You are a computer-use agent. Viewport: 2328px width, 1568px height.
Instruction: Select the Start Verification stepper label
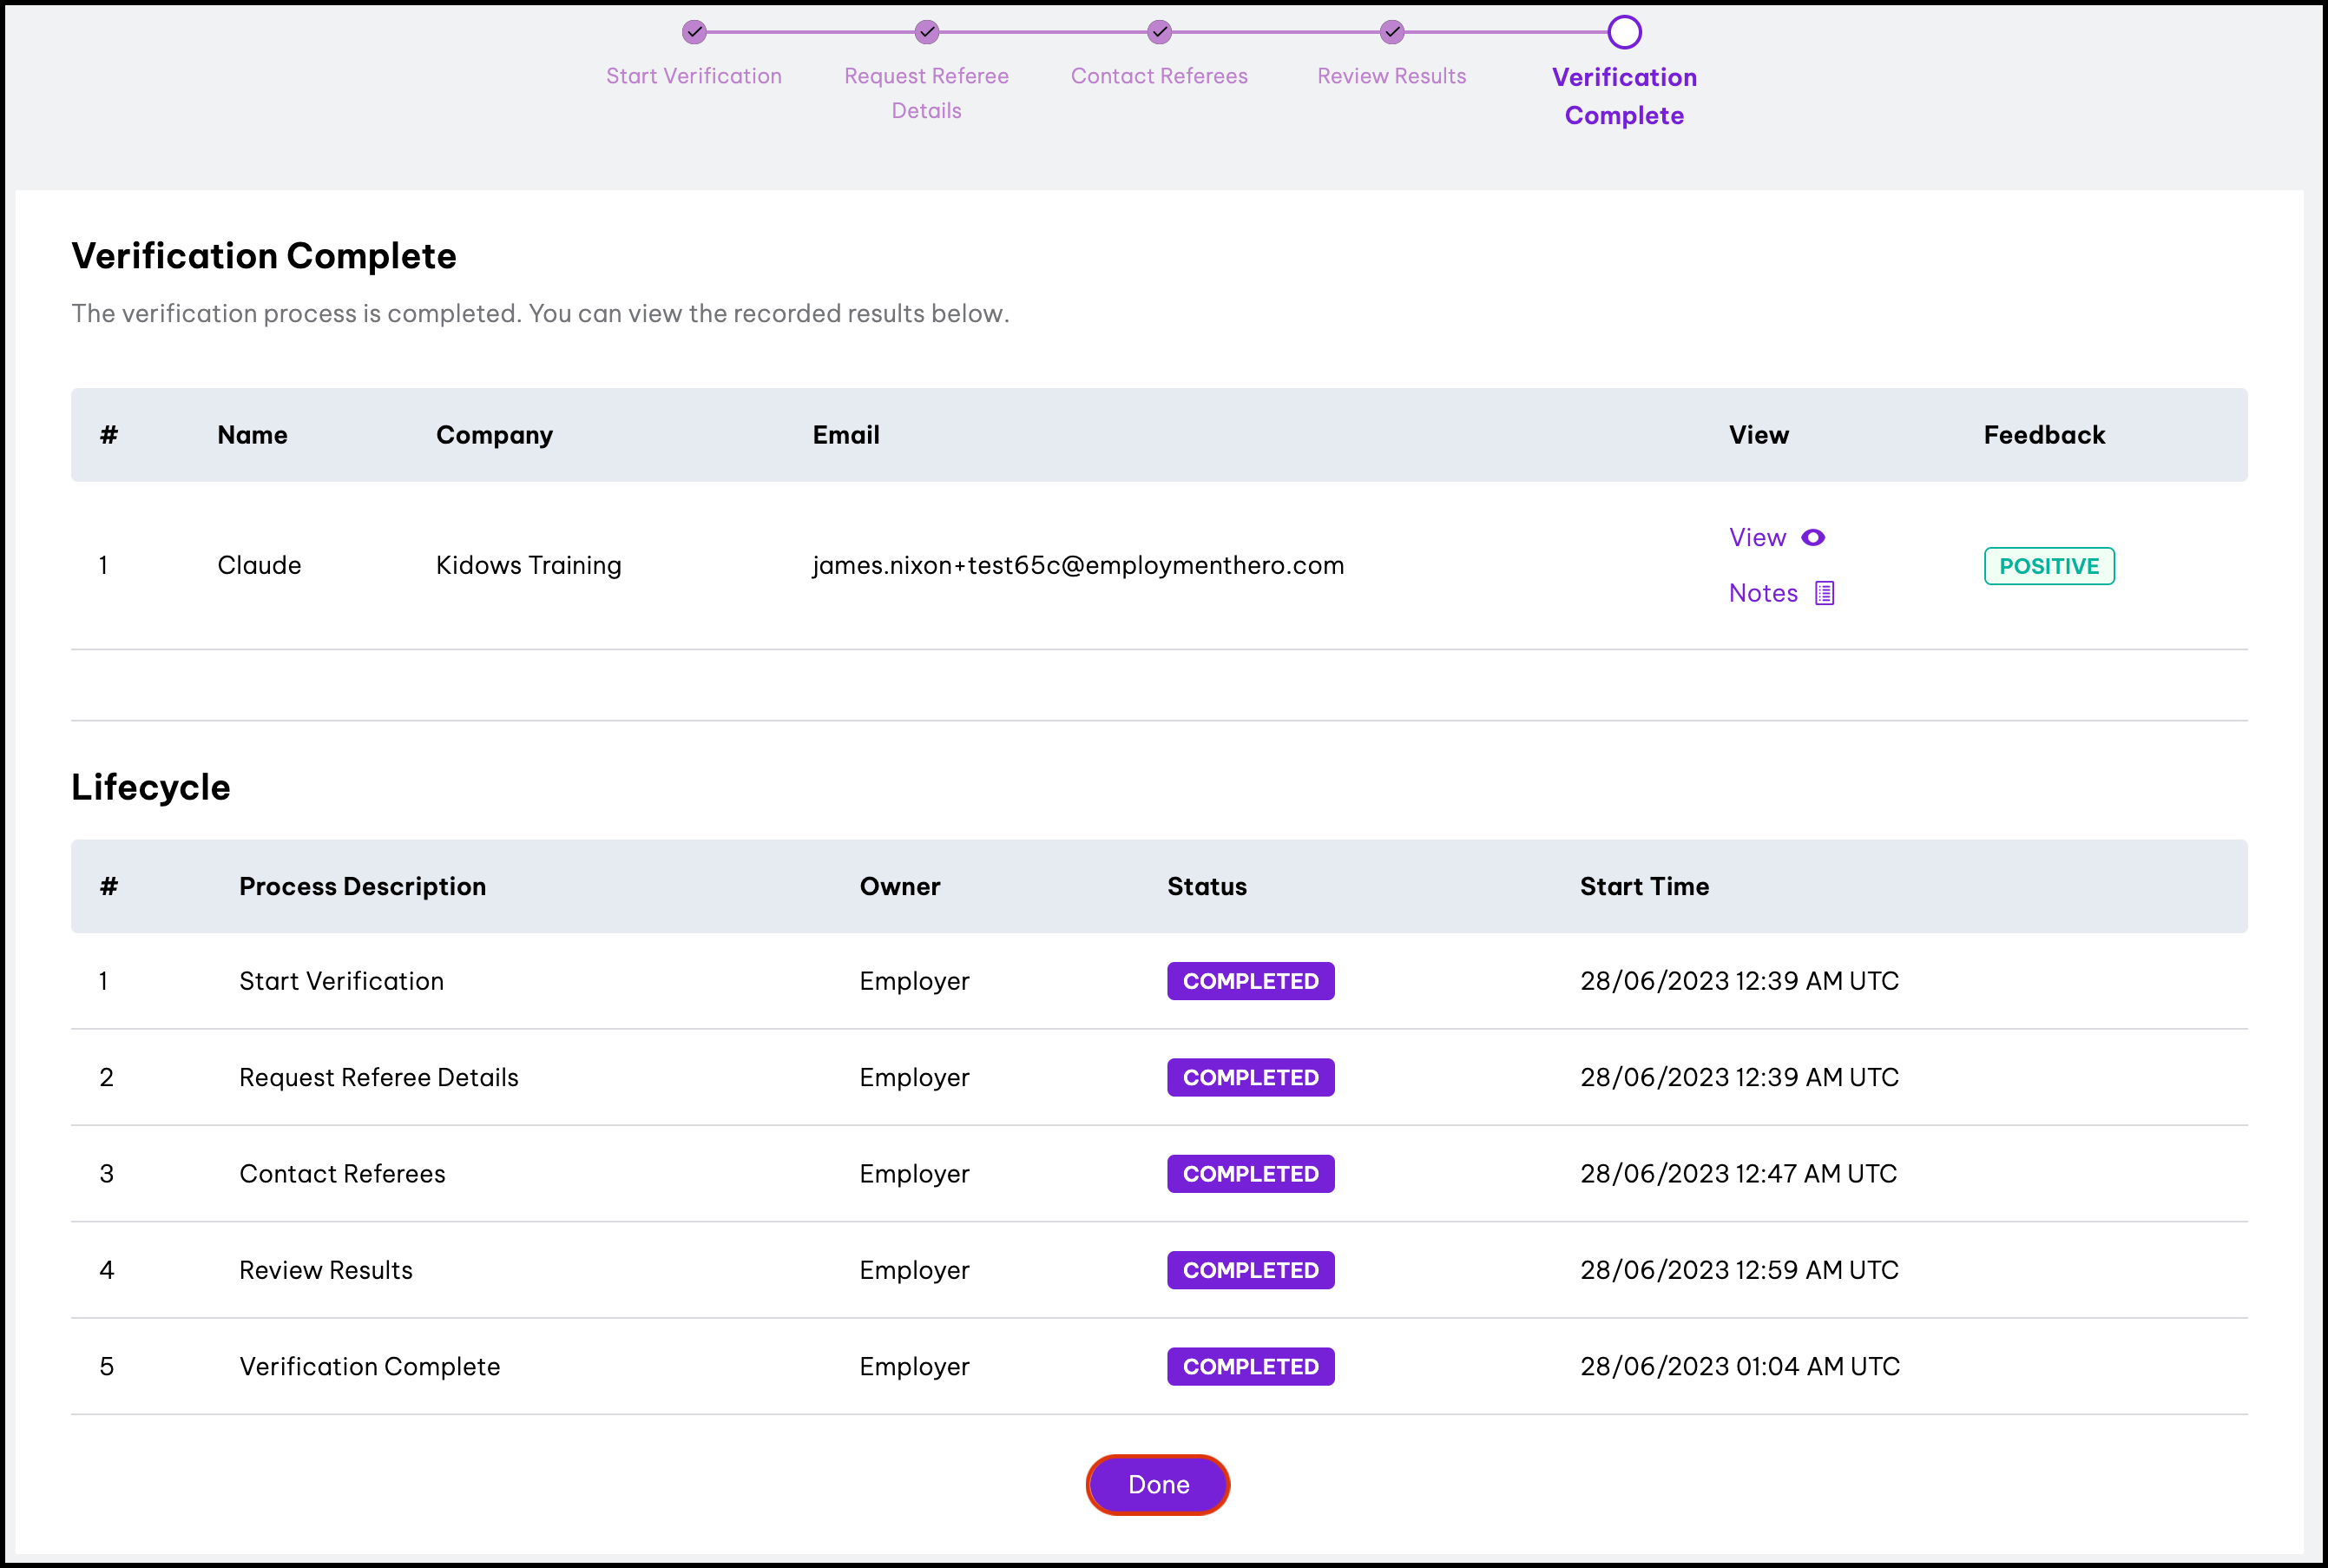point(694,76)
